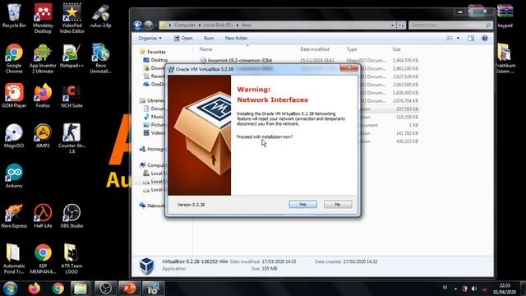
Task: Open Firefox from the taskbar
Action: pyautogui.click(x=35, y=289)
